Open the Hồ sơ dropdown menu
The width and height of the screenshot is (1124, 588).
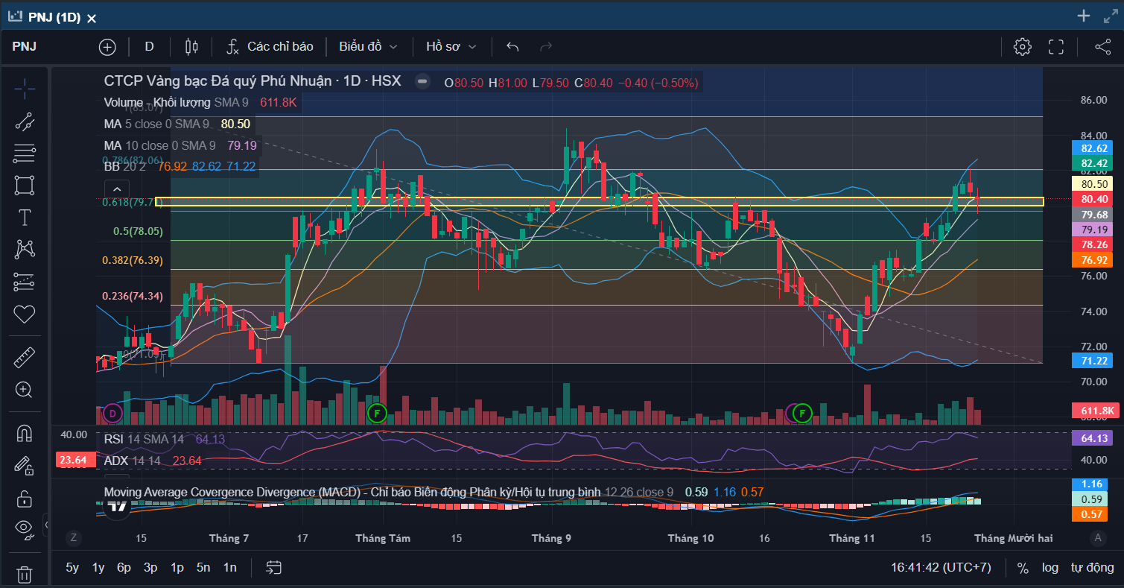(x=451, y=47)
